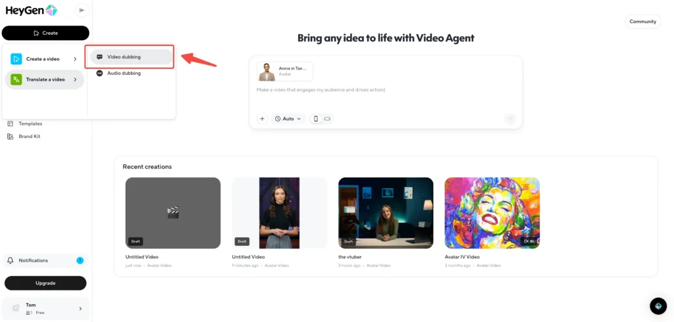The width and height of the screenshot is (674, 322).
Task: Open Notifications panel
Action: (x=45, y=261)
